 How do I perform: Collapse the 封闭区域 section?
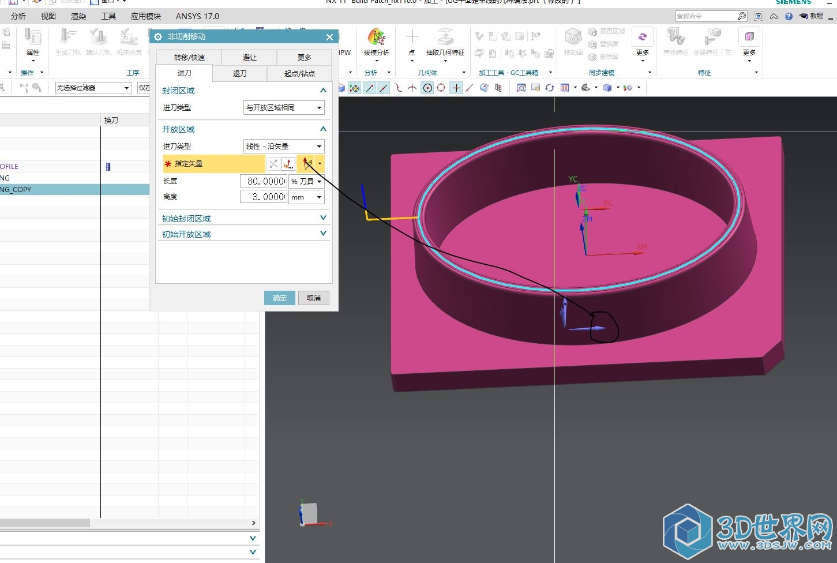click(x=323, y=91)
